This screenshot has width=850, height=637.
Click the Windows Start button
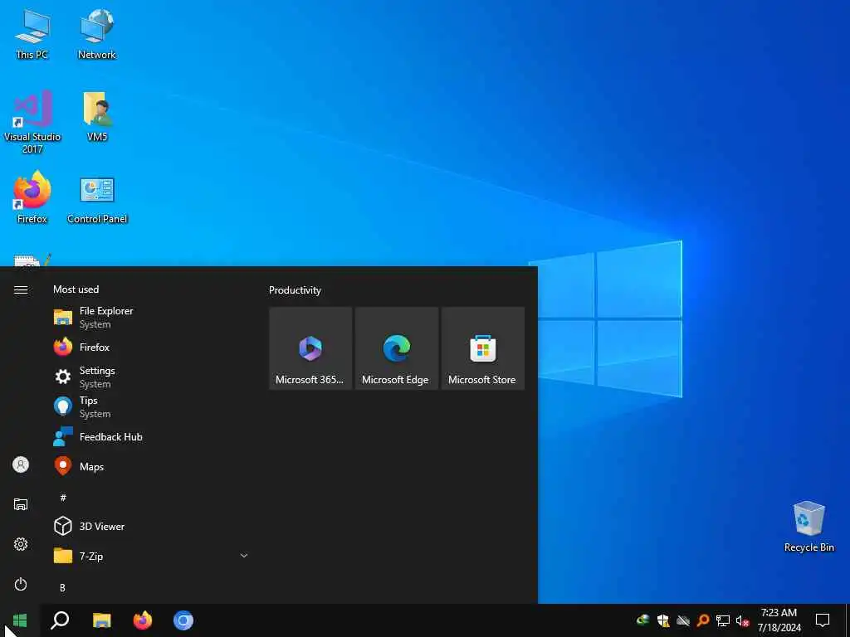[20, 620]
